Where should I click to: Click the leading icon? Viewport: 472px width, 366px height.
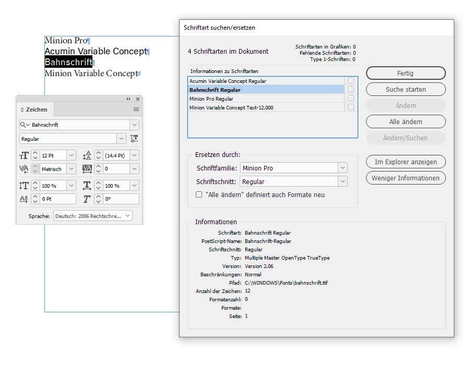87,155
